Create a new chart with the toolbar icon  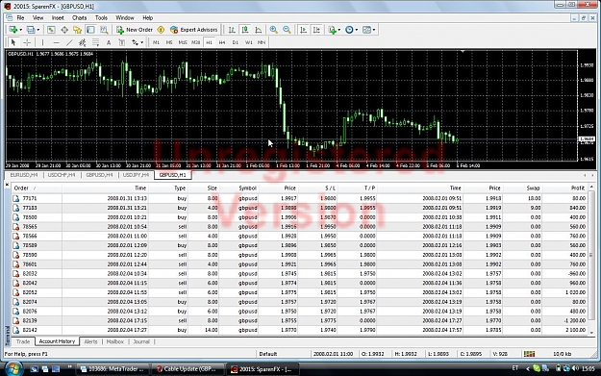click(x=13, y=30)
